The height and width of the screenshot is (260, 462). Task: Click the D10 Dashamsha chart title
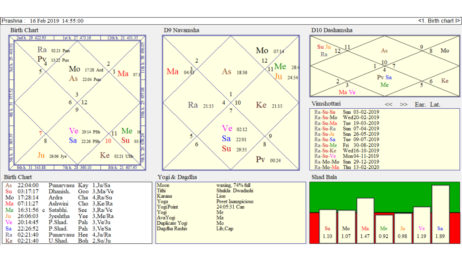pyautogui.click(x=332, y=30)
